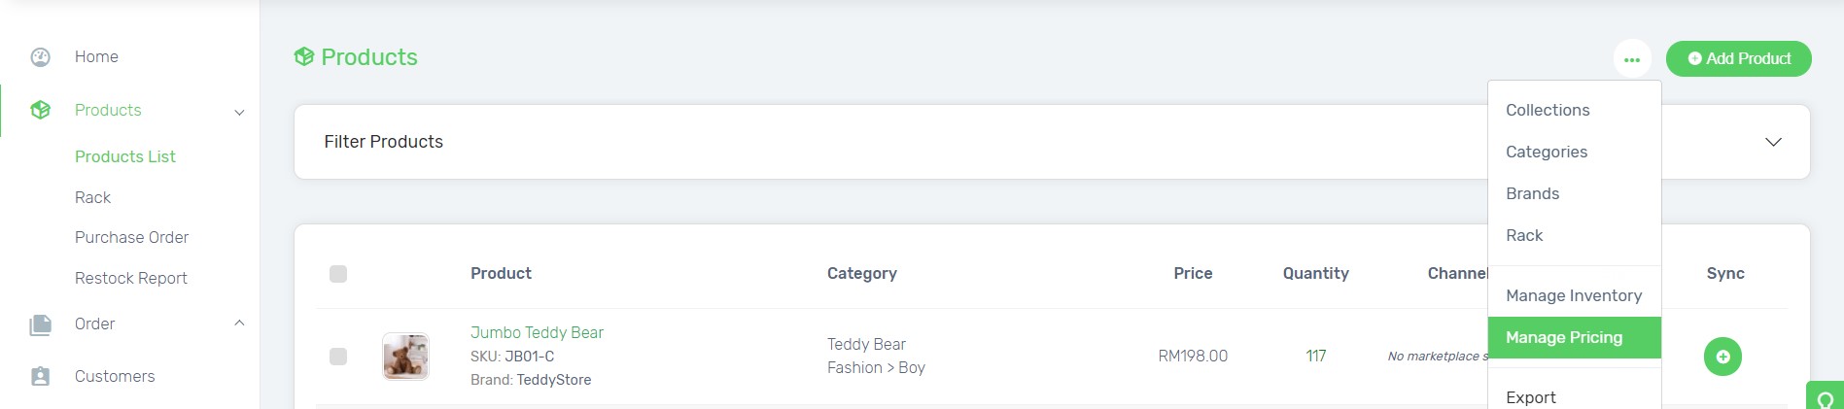Open Manage Inventory from the menu
The height and width of the screenshot is (409, 1844).
pos(1574,296)
